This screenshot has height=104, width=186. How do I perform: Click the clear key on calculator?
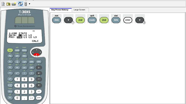point(39,62)
